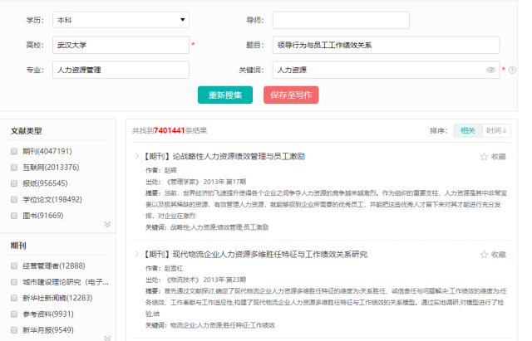Click the 保存至写作 button
Image resolution: width=532 pixels, height=341 pixels.
coord(291,95)
